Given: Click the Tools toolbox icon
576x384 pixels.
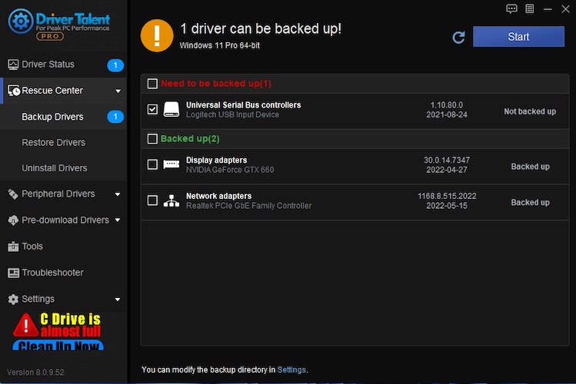Looking at the screenshot, I should pos(13,247).
